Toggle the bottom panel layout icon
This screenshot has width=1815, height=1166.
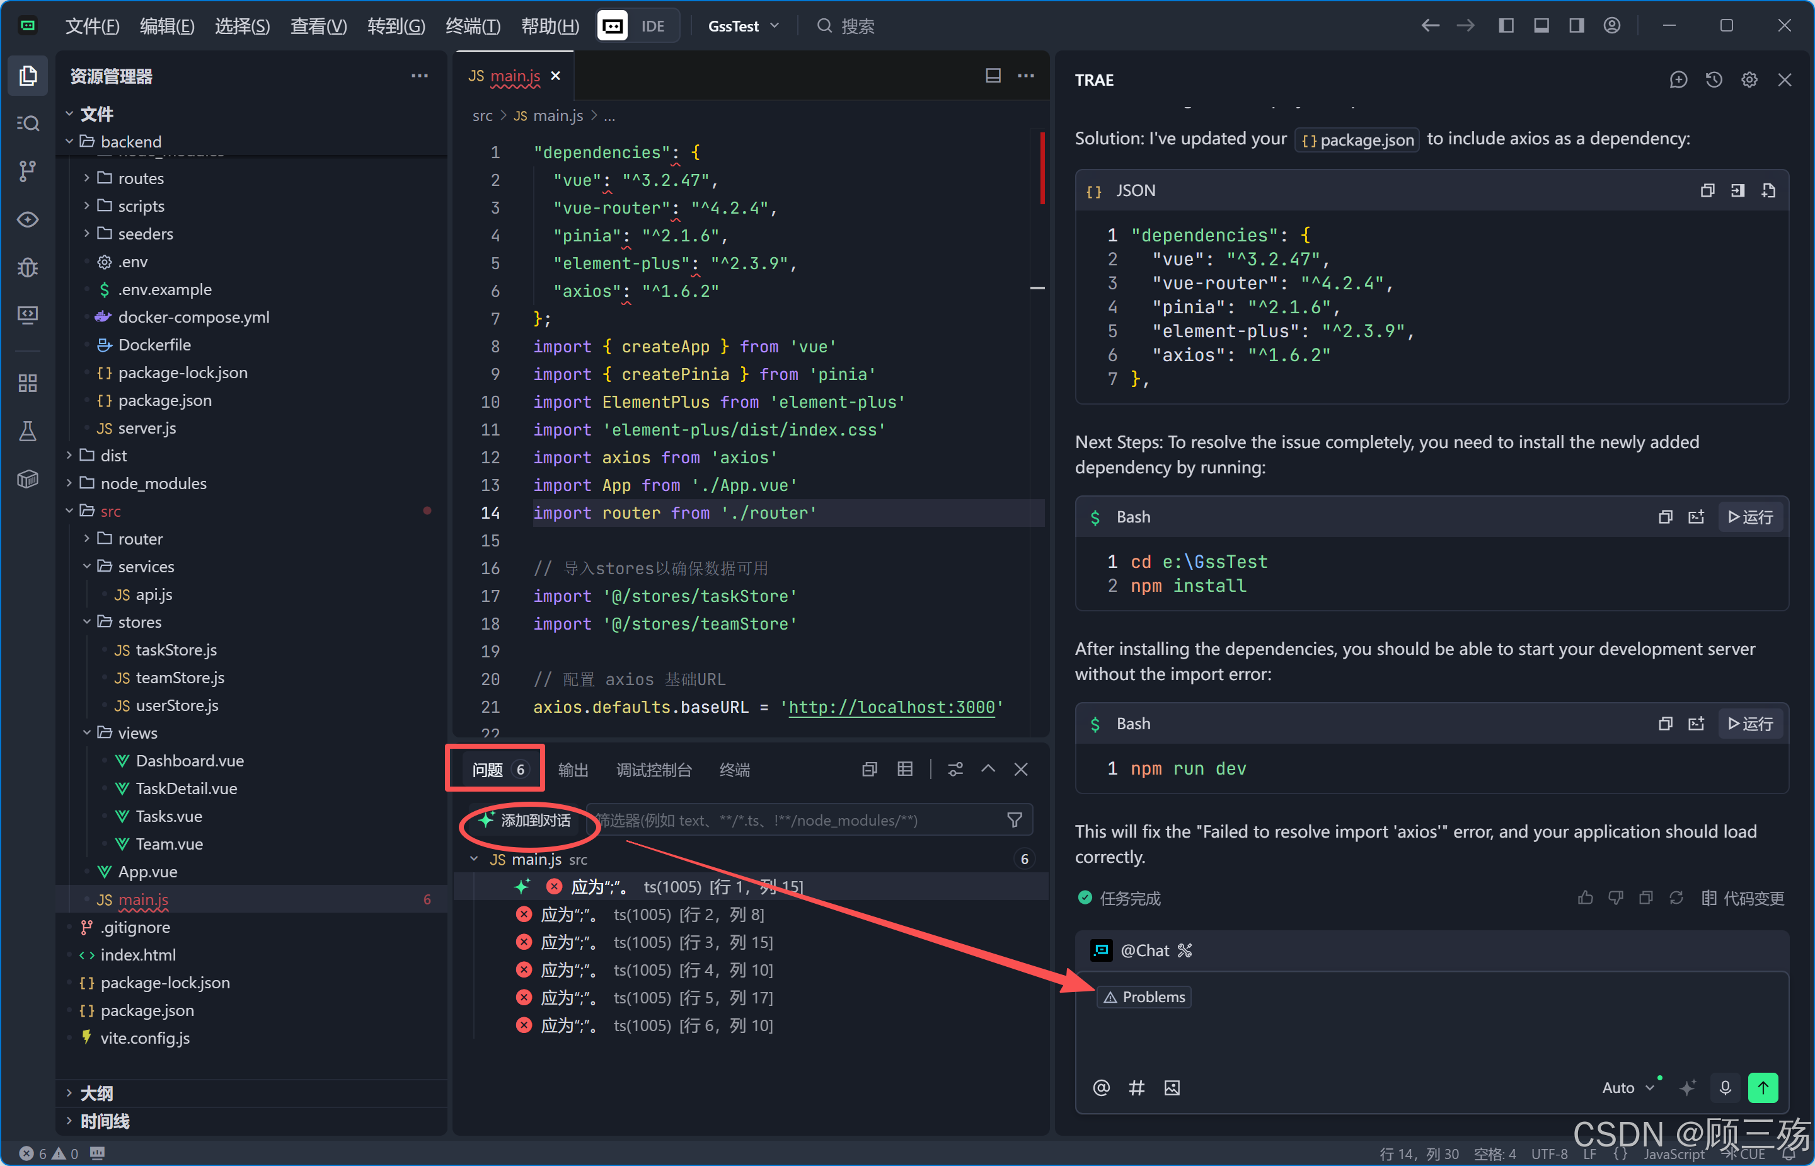(x=1541, y=26)
